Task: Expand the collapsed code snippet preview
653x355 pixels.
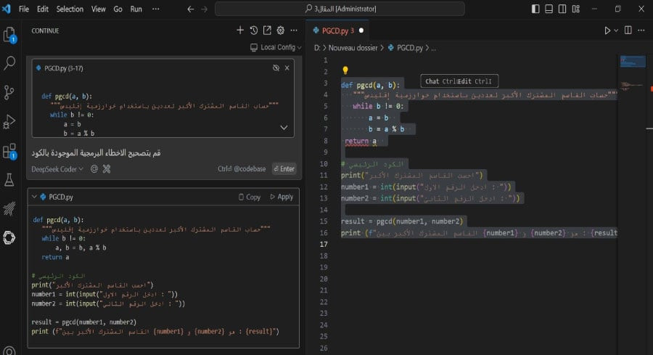Action: (x=284, y=128)
